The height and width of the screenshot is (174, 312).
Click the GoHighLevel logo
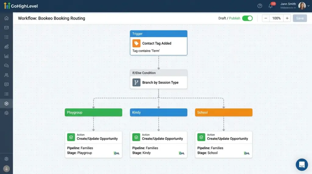pos(21,6)
